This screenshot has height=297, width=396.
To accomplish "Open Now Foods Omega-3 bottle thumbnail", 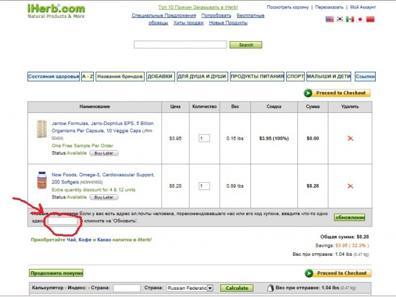I will (42, 180).
